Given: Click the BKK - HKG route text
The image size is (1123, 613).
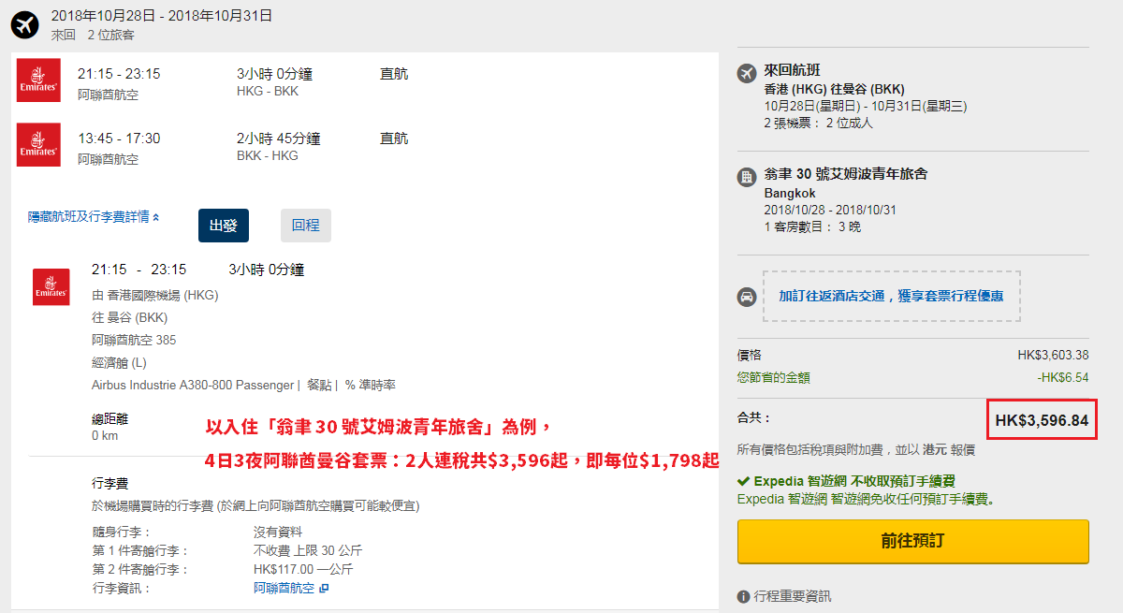Looking at the screenshot, I should [x=268, y=155].
